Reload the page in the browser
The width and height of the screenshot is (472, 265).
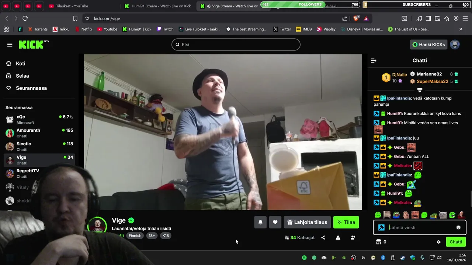[x=25, y=18]
